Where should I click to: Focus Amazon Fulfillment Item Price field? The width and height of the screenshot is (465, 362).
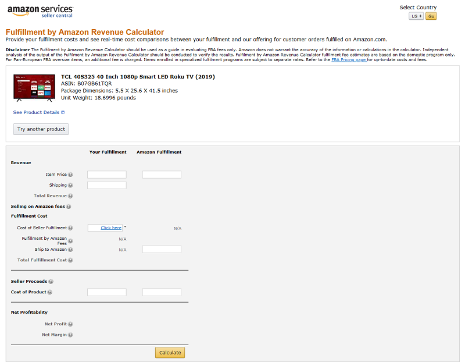tap(162, 175)
